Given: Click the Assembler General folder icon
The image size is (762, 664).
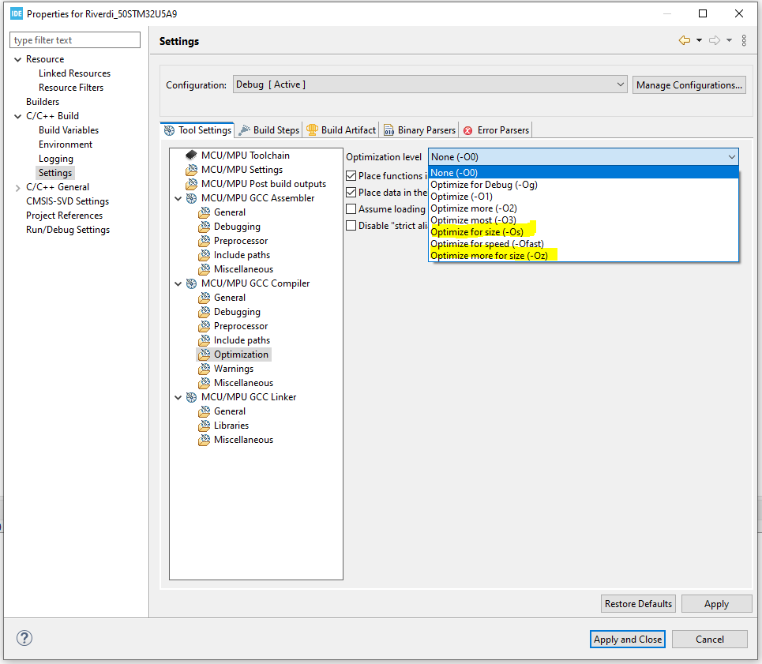Looking at the screenshot, I should [204, 212].
